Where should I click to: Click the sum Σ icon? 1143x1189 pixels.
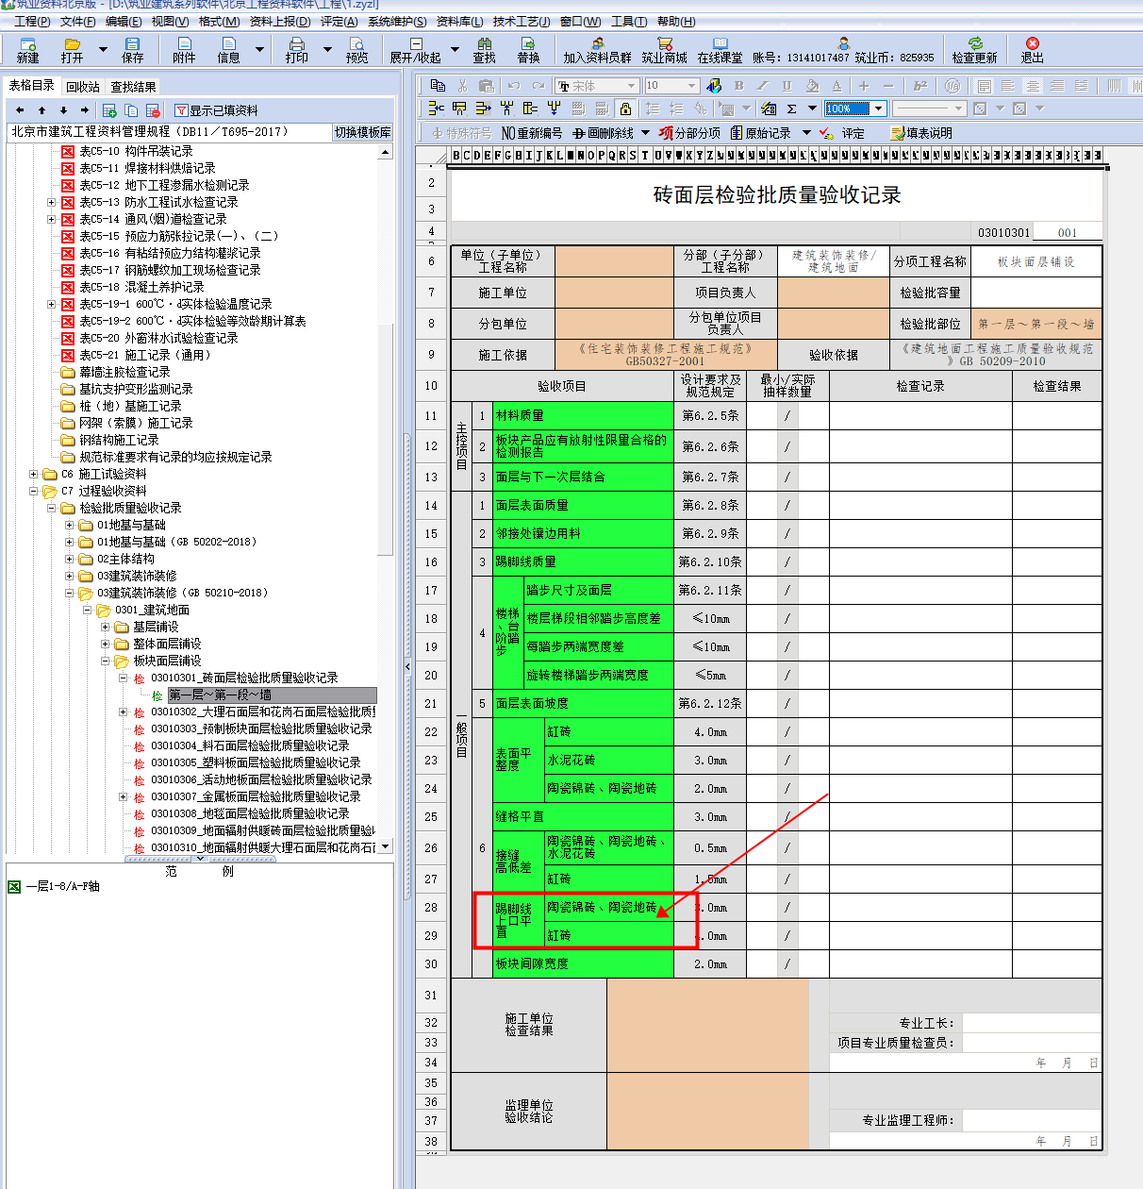pos(792,109)
